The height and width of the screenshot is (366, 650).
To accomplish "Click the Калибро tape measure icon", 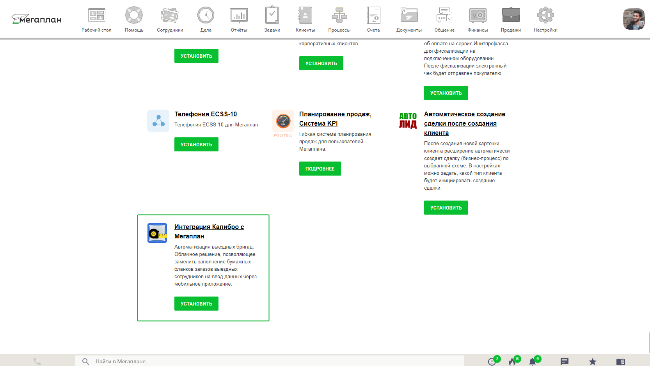I will point(157,233).
